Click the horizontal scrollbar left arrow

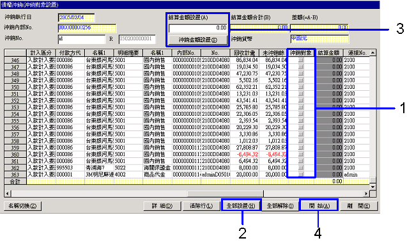pos(7,194)
